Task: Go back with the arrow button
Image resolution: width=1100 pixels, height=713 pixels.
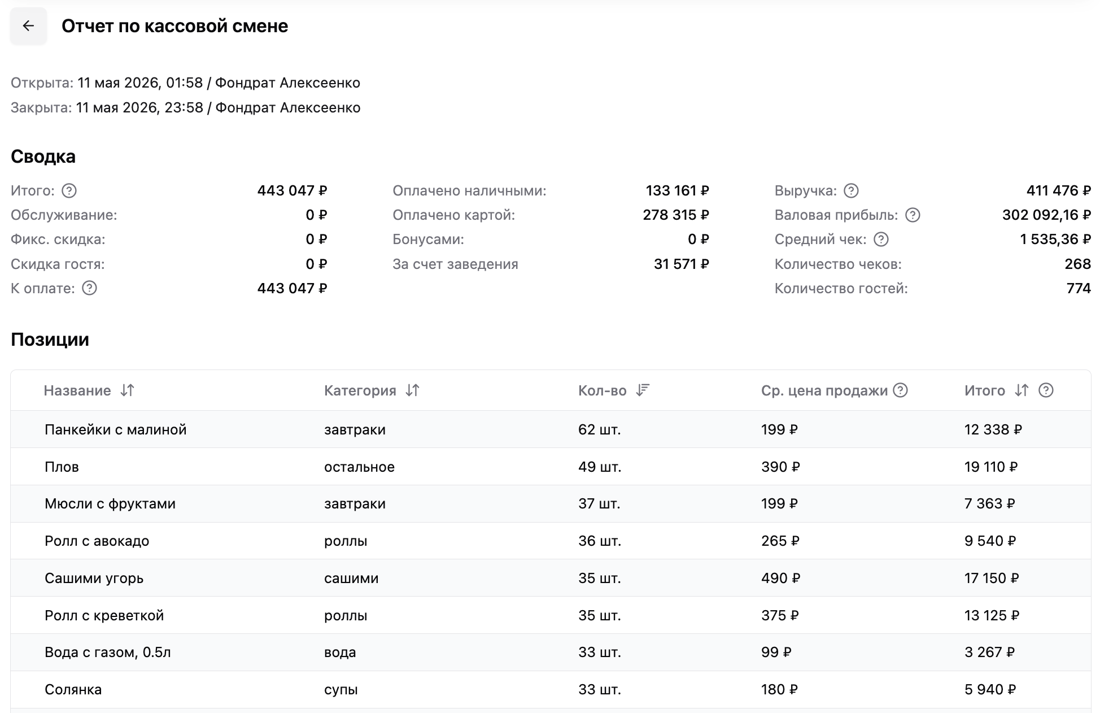Action: tap(28, 26)
